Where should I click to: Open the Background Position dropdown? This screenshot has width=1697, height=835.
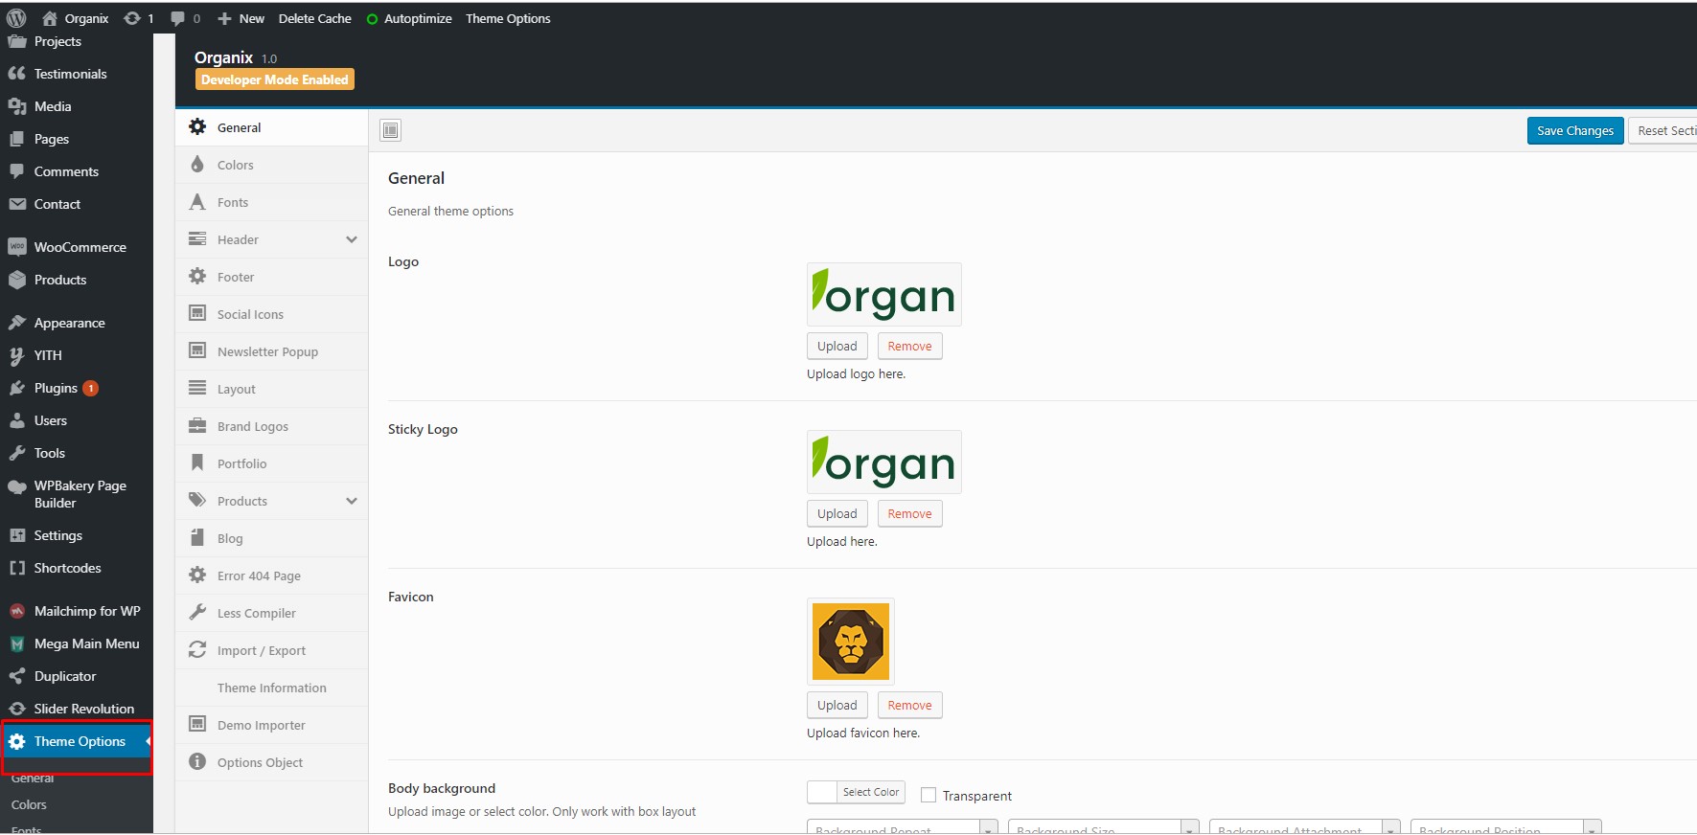pos(1506,827)
